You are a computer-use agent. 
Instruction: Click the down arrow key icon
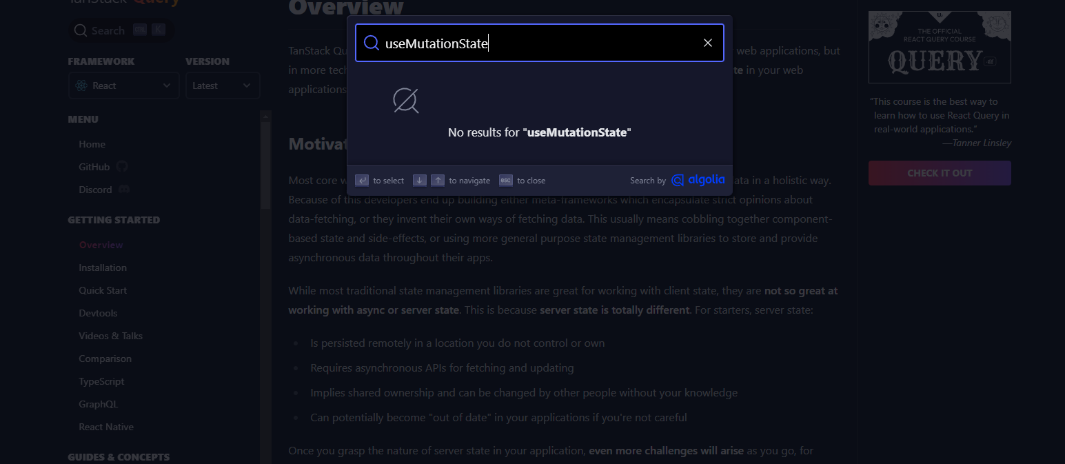(420, 181)
